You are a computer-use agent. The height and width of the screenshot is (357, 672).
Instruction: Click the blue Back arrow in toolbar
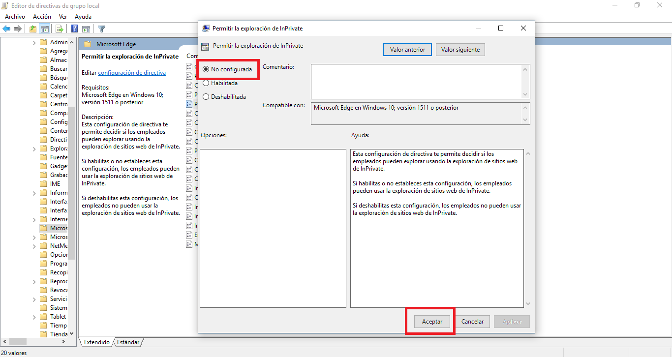pyautogui.click(x=7, y=29)
